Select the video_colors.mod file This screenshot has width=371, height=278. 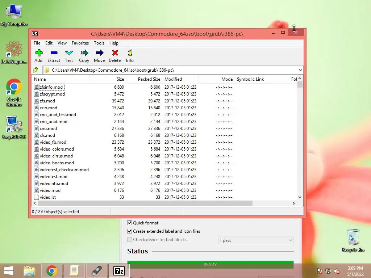[57, 149]
